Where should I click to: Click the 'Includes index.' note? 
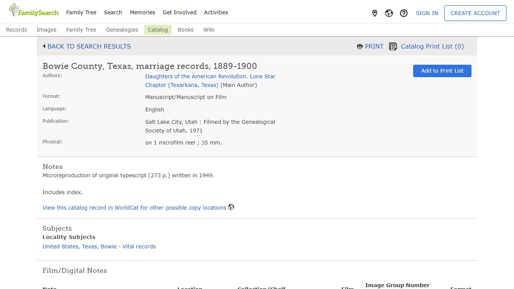(62, 192)
